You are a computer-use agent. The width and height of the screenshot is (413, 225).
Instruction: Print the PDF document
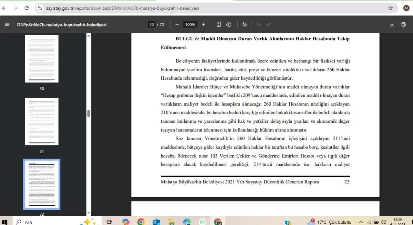[403, 24]
